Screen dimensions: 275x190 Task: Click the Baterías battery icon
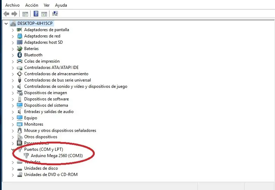click(20, 49)
